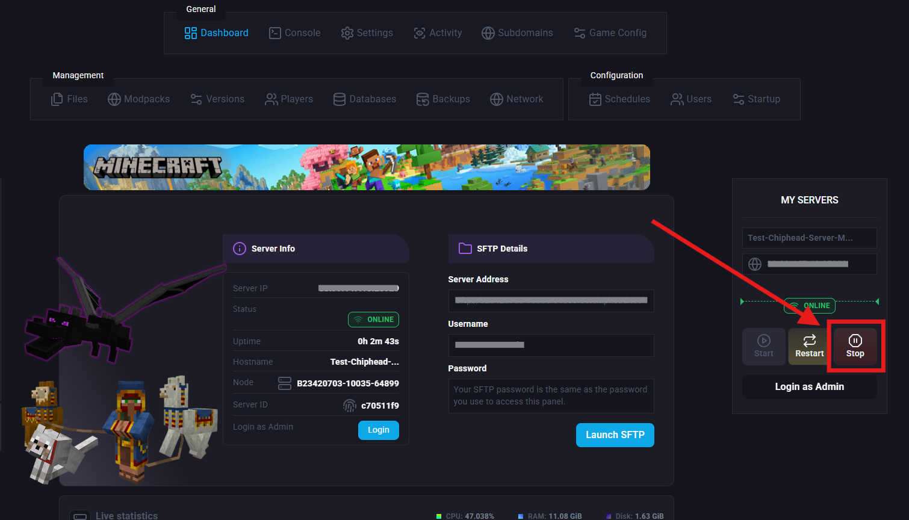Screen dimensions: 909x520
Task: Click the Server Address field
Action: 551,301
